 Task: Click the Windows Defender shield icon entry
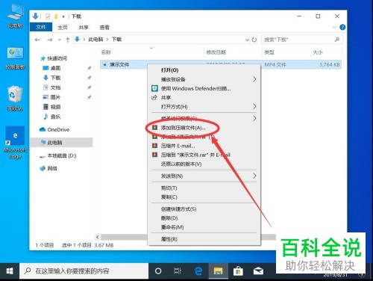pos(154,88)
